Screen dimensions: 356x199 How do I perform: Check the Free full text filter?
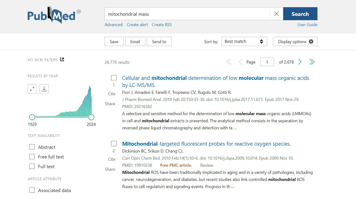[x=32, y=157]
